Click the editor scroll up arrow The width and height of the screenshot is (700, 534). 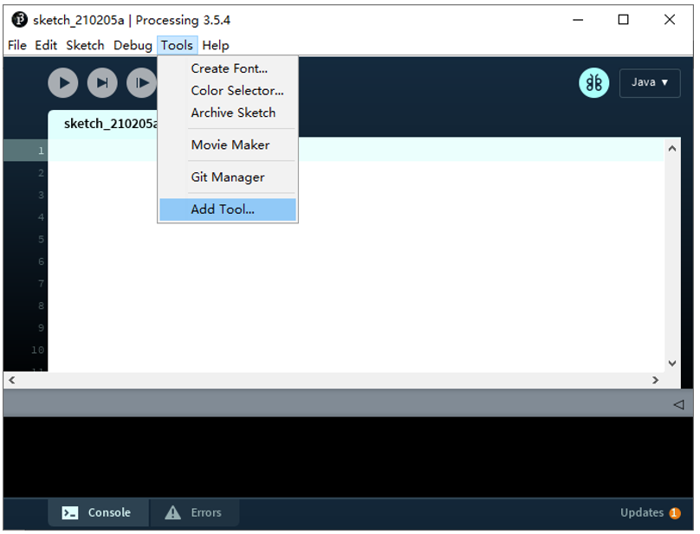[x=672, y=149]
